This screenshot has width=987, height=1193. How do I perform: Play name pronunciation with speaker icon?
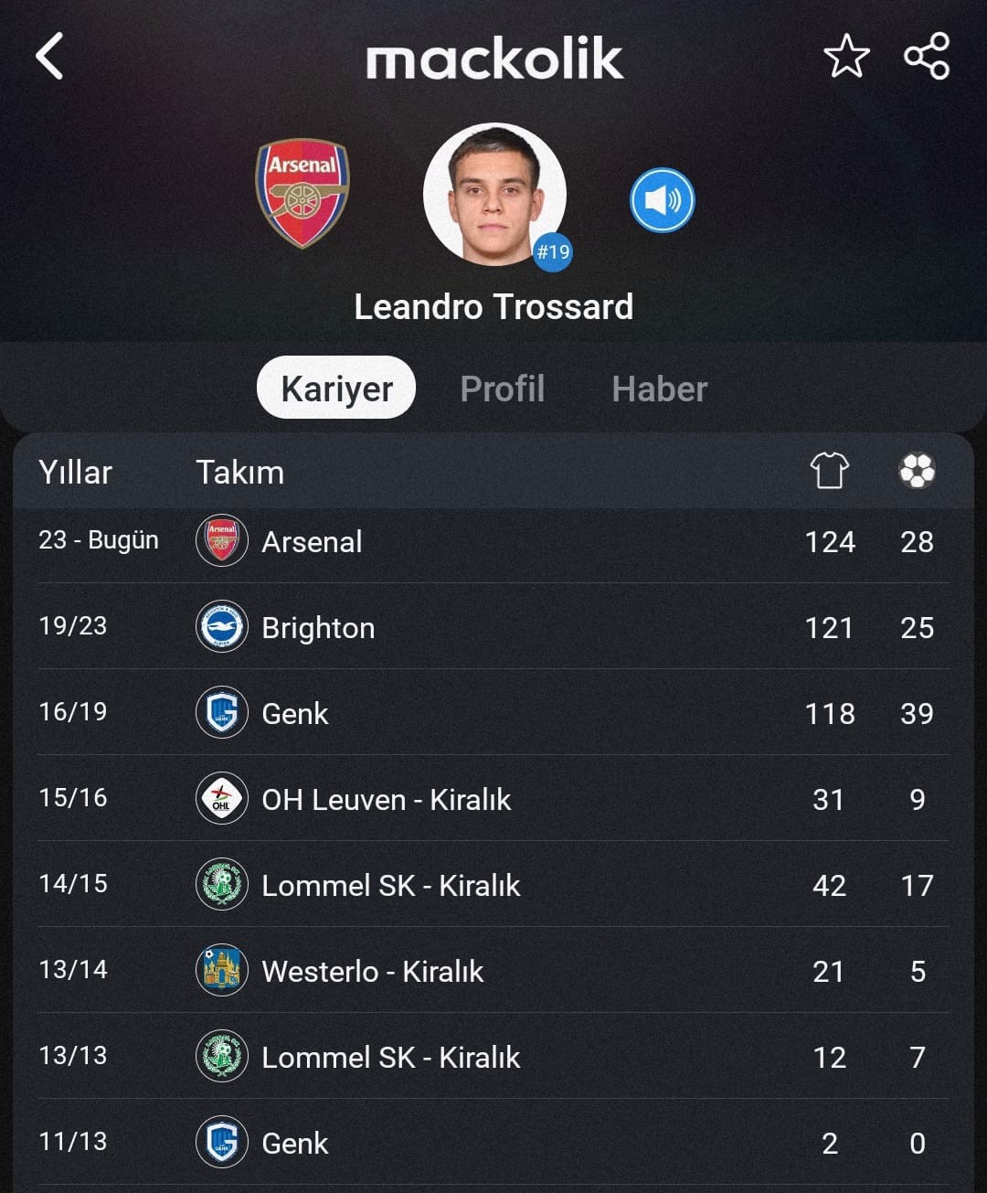[663, 199]
